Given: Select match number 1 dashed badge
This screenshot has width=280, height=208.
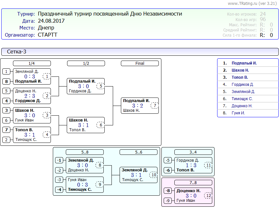Looking at the screenshot, I should (x=47, y=76).
